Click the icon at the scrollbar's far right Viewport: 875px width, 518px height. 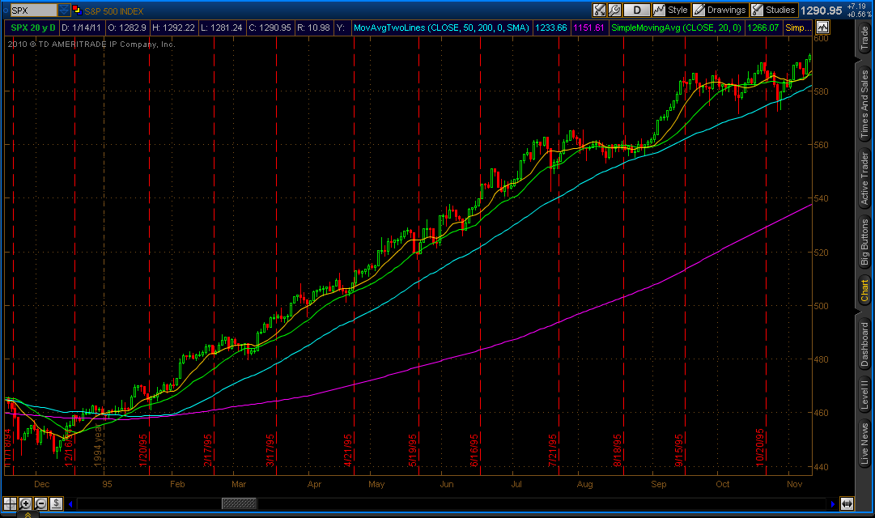coord(847,503)
